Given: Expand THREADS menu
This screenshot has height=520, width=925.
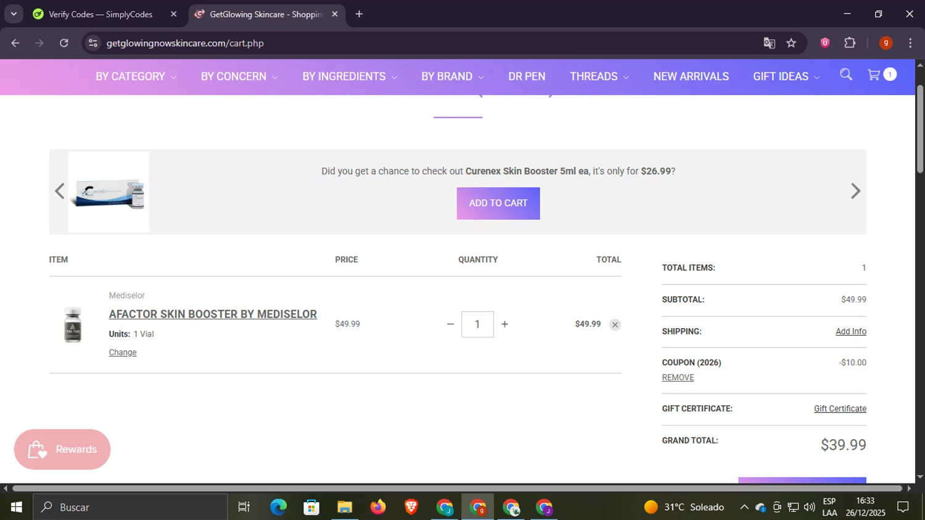Looking at the screenshot, I should [599, 76].
